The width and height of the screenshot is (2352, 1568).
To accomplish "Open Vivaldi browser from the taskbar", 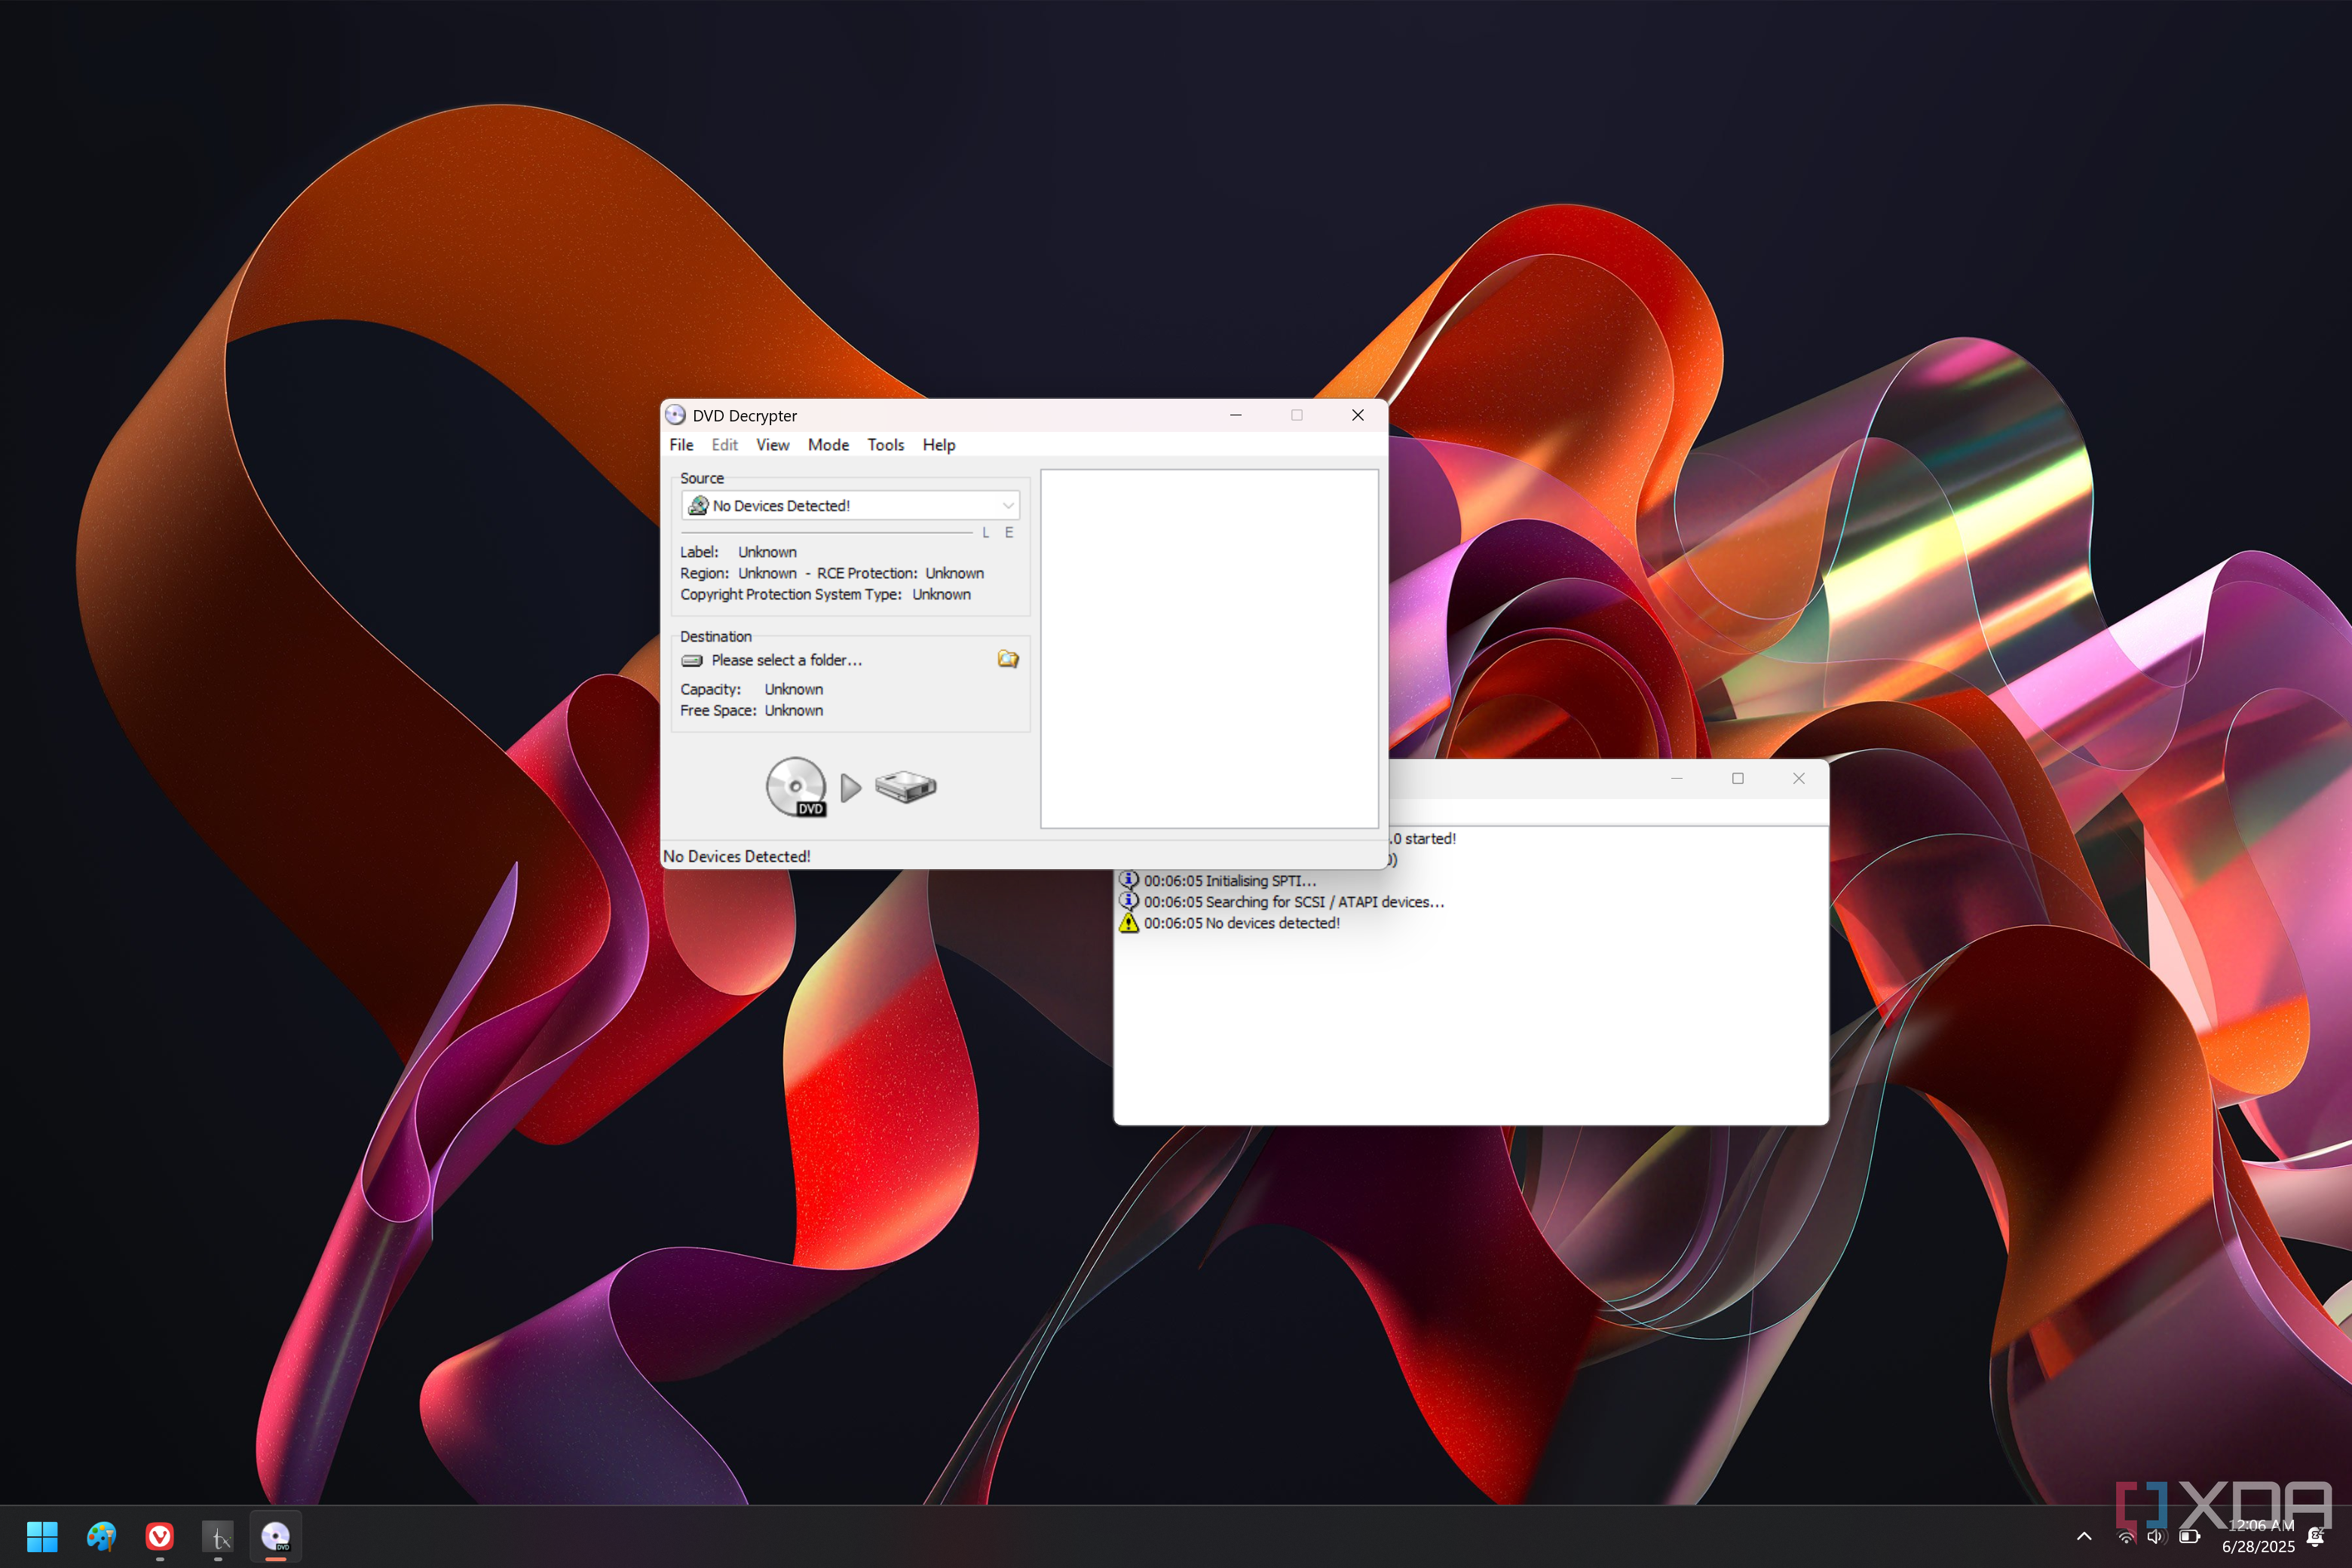I will pyautogui.click(x=160, y=1536).
